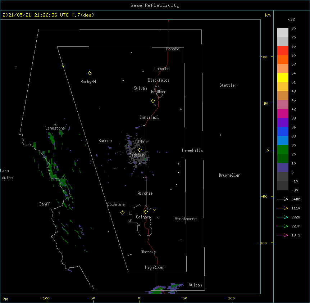Click the yellow diamond marker at Olds
Viewport: 310px width, 303px height.
(140, 150)
